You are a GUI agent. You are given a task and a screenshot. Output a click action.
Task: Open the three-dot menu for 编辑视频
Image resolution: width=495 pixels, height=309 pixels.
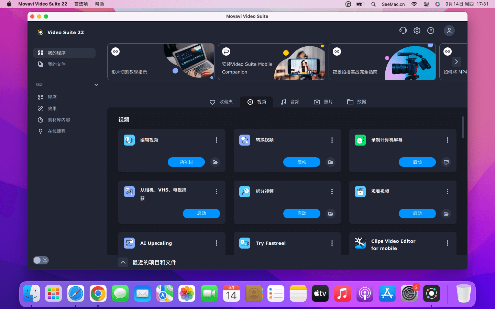[217, 140]
